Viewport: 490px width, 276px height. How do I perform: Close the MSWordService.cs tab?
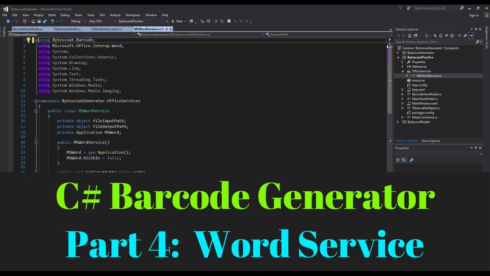coord(170,29)
